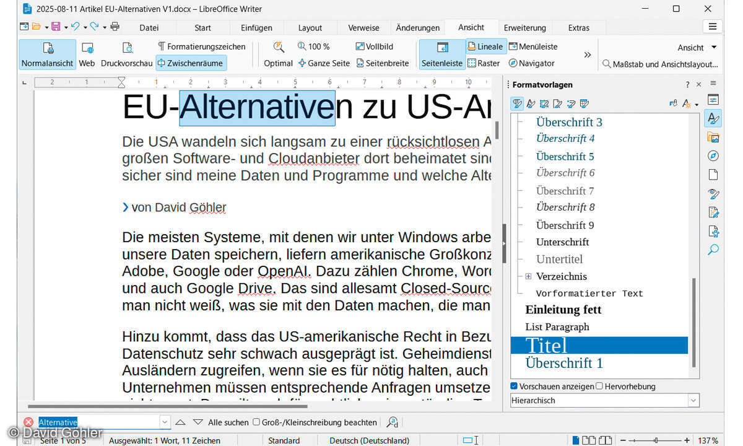Viewport: 743px width, 446px height.
Task: Click the find and replace icon
Action: [x=392, y=422]
